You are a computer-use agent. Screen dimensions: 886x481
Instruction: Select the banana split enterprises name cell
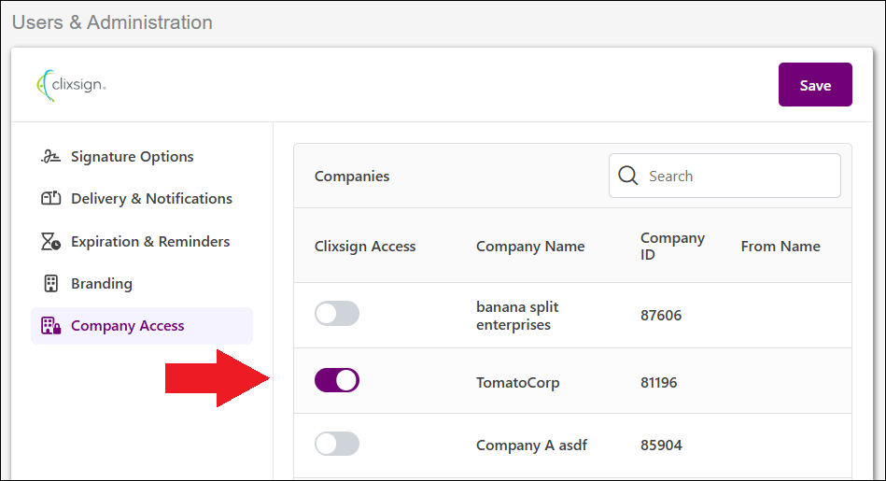click(x=517, y=316)
